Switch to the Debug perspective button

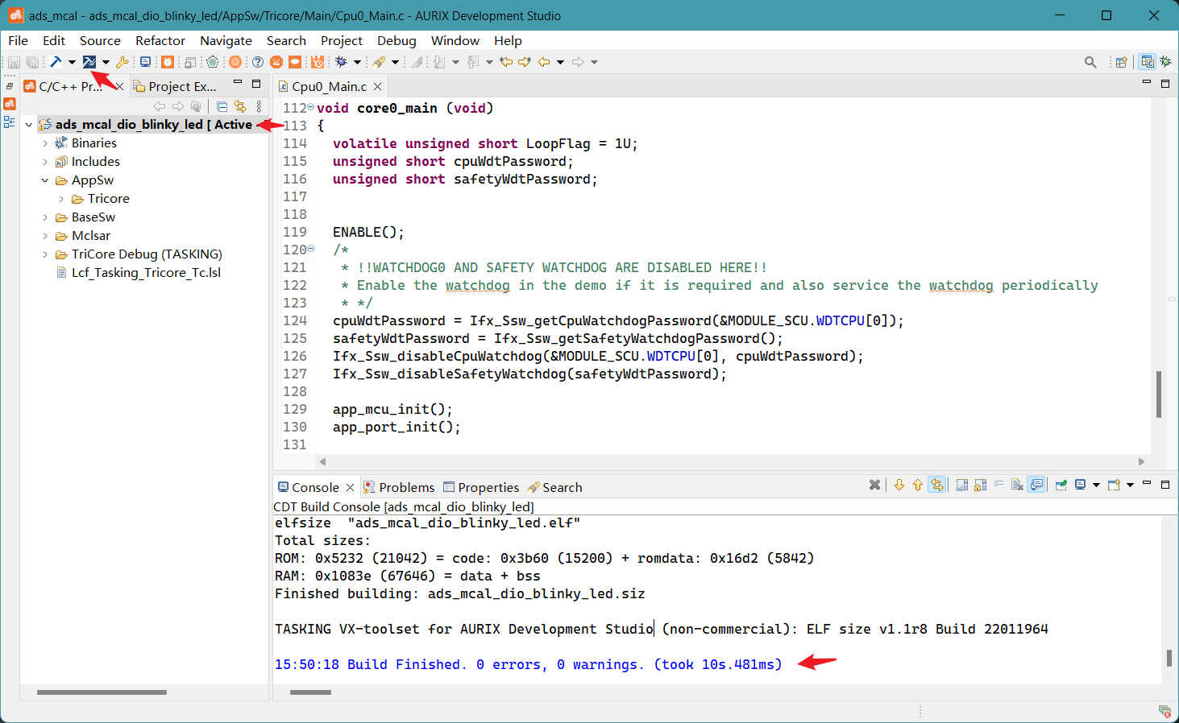tap(1165, 62)
